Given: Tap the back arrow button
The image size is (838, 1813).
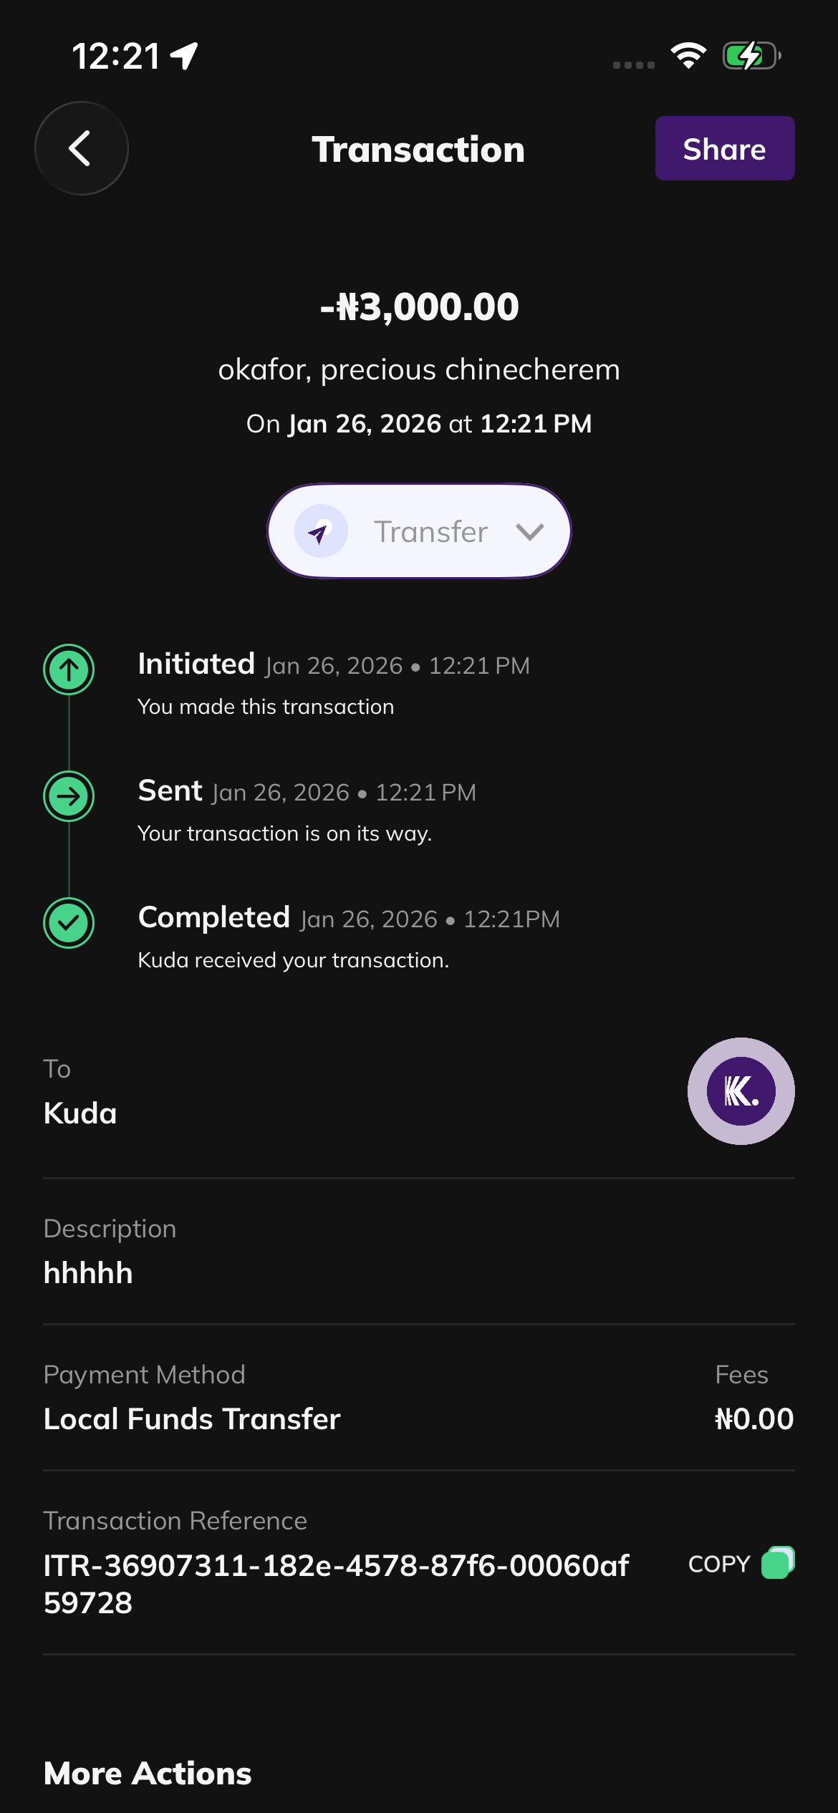Looking at the screenshot, I should coord(81,148).
